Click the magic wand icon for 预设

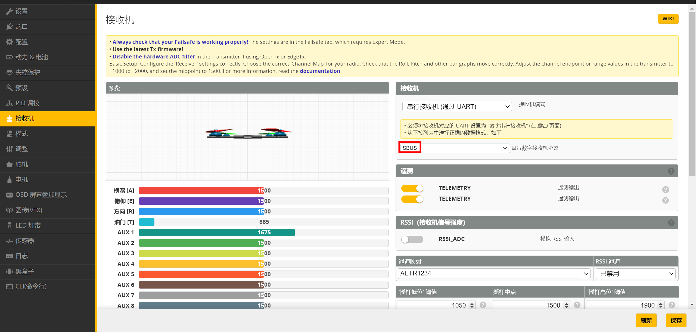[x=9, y=88]
